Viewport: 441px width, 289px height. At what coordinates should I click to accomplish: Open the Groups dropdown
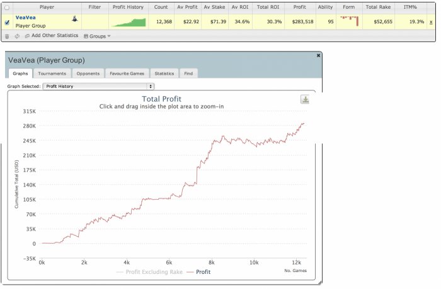tap(97, 36)
